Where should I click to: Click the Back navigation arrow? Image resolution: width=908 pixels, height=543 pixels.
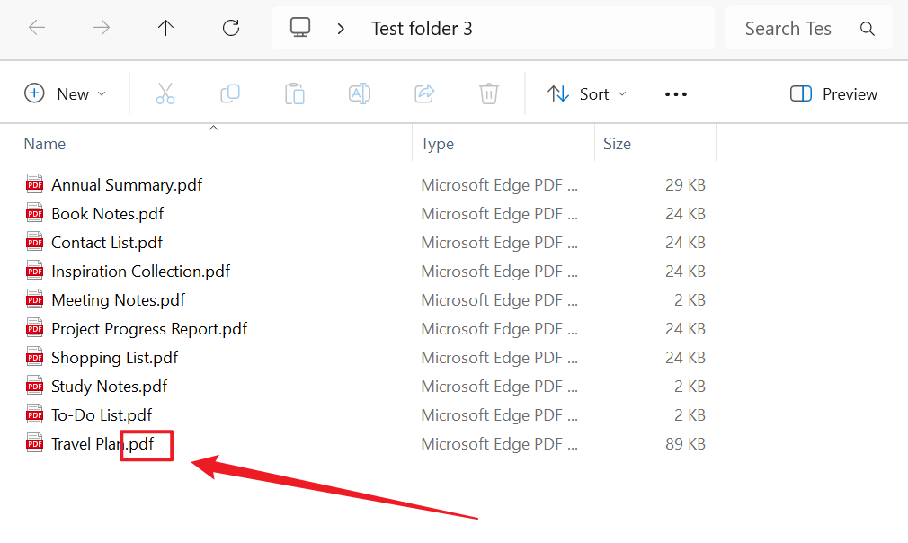(x=37, y=28)
